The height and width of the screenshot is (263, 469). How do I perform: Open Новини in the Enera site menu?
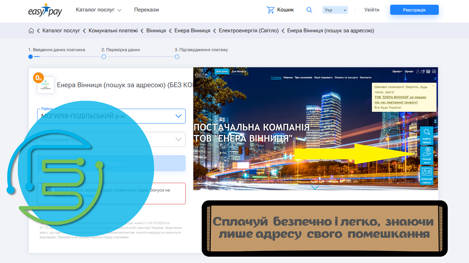point(288,78)
